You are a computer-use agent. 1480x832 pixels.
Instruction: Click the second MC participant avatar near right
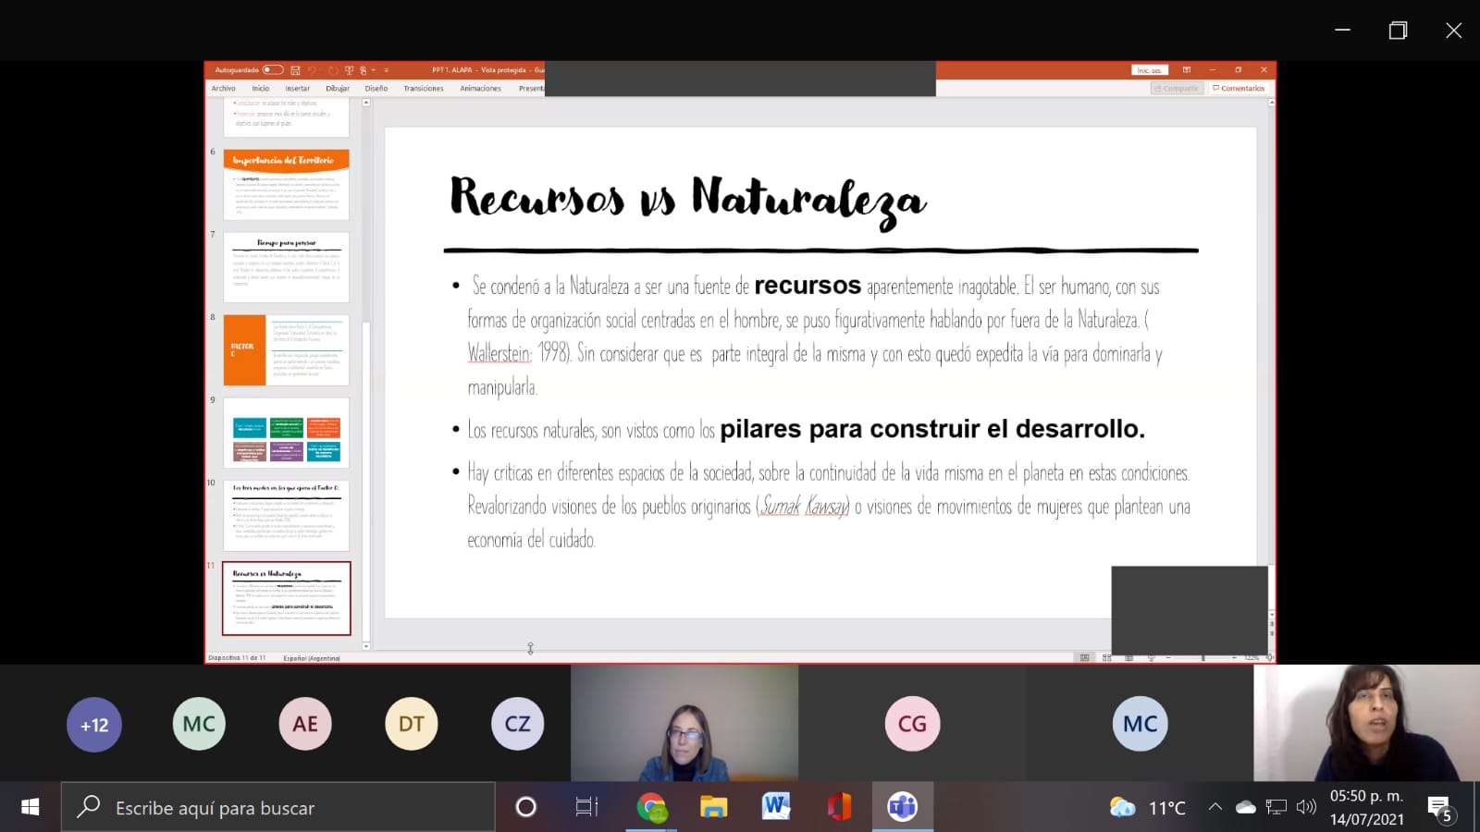[1141, 724]
